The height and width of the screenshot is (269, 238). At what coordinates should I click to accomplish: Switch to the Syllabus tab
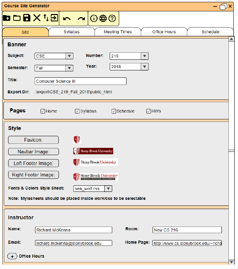72,32
